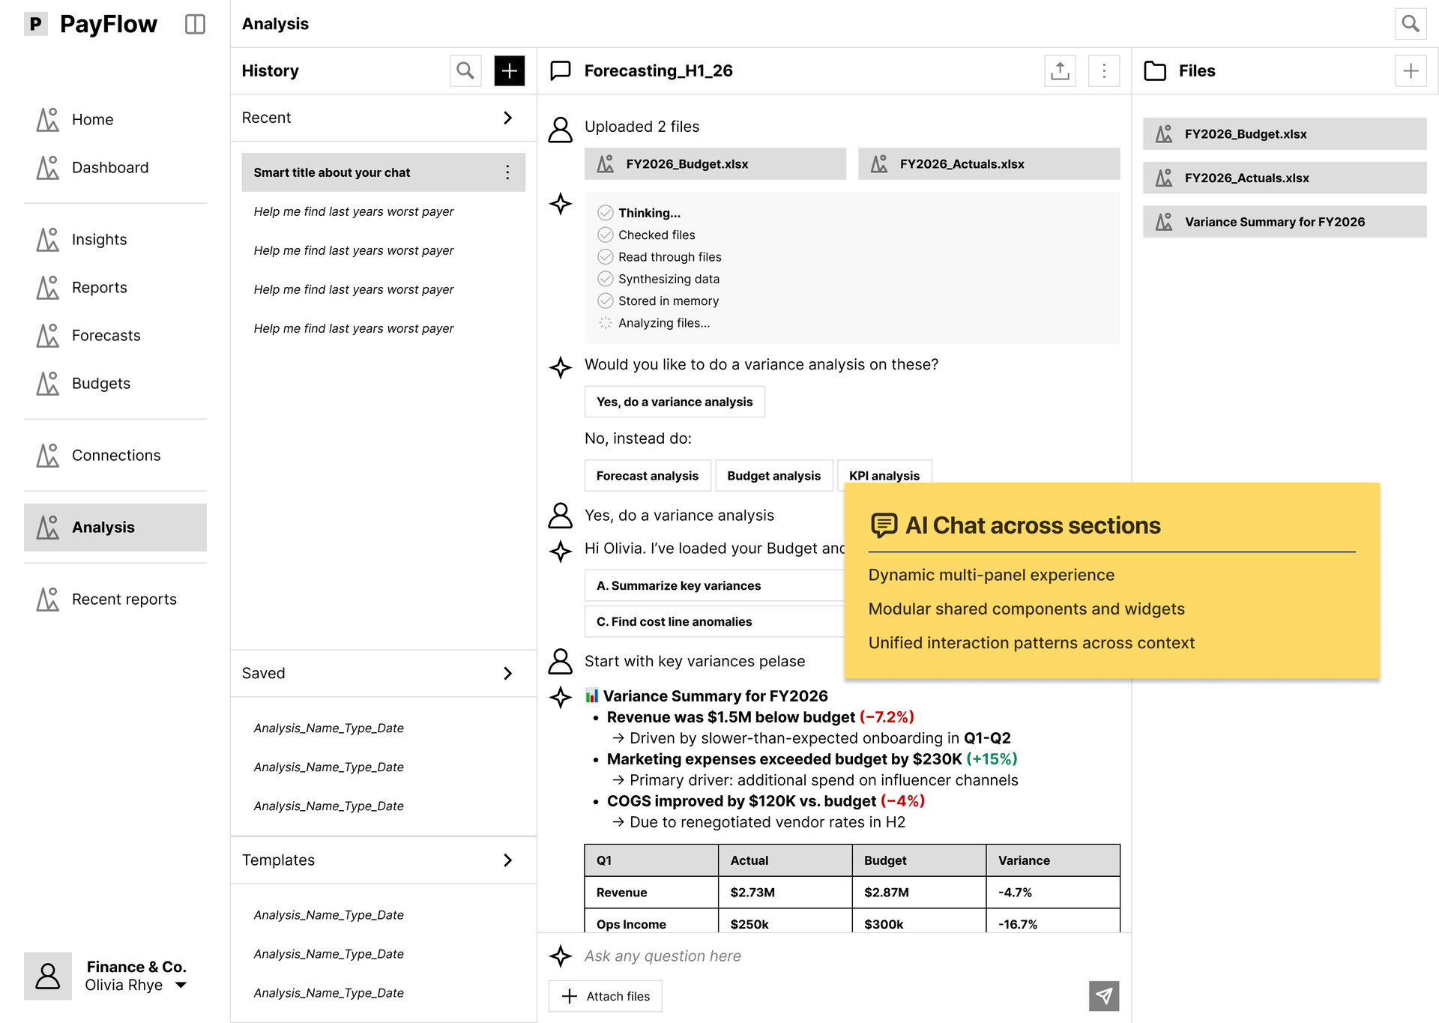Click the Insights icon in the sidebar
Image resolution: width=1439 pixels, height=1023 pixels.
coord(48,240)
